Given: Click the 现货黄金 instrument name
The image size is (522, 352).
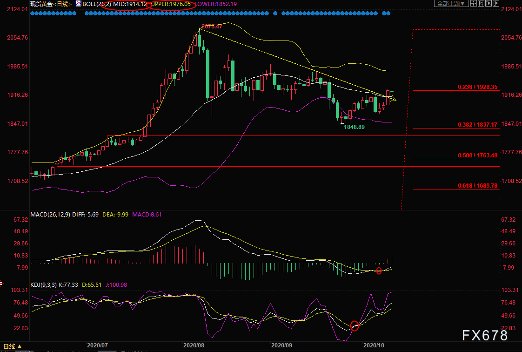Looking at the screenshot, I should click(40, 4).
